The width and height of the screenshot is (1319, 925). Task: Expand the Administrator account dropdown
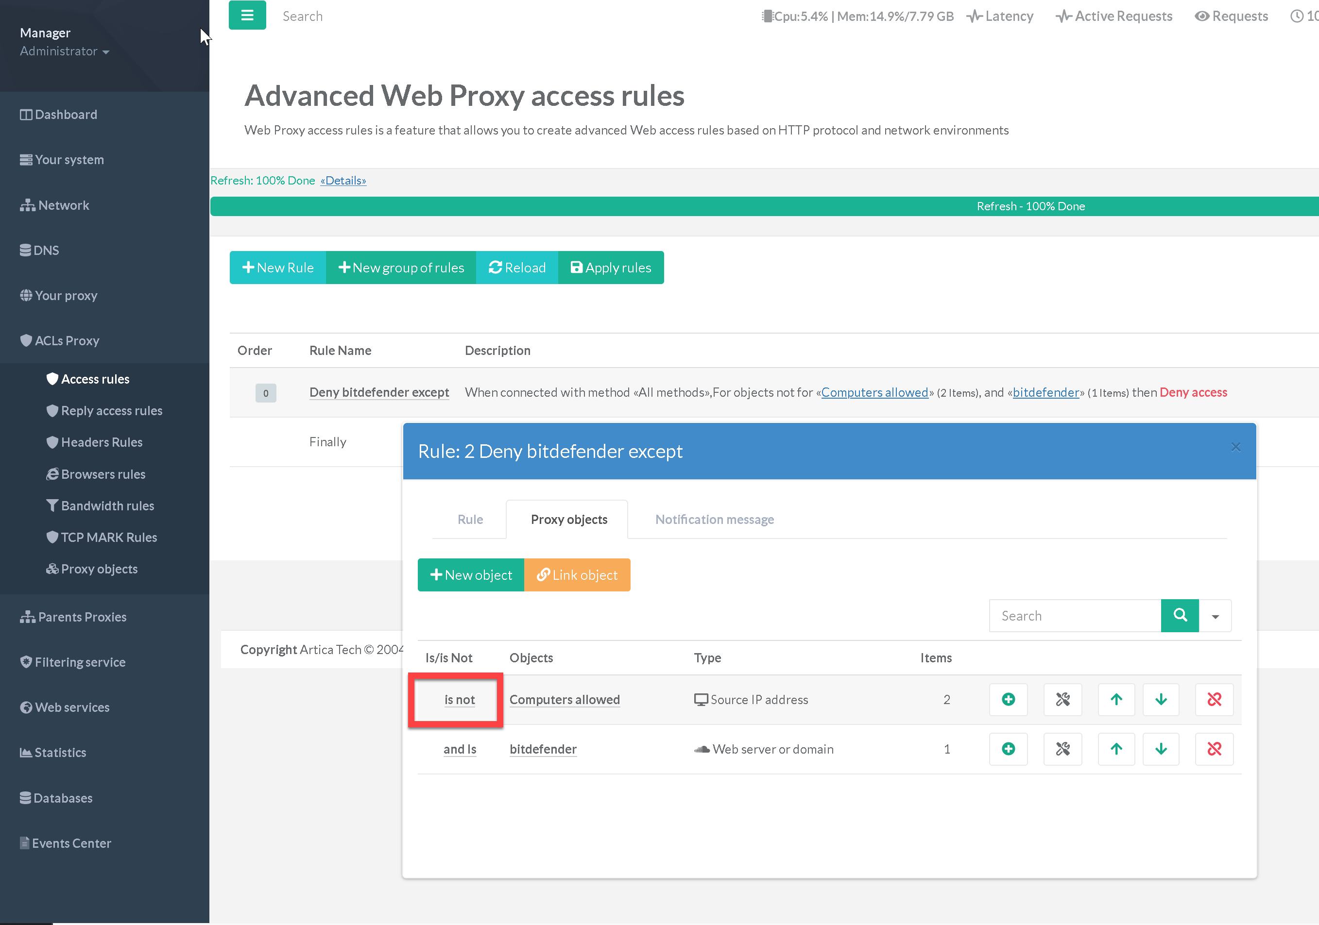(x=64, y=51)
